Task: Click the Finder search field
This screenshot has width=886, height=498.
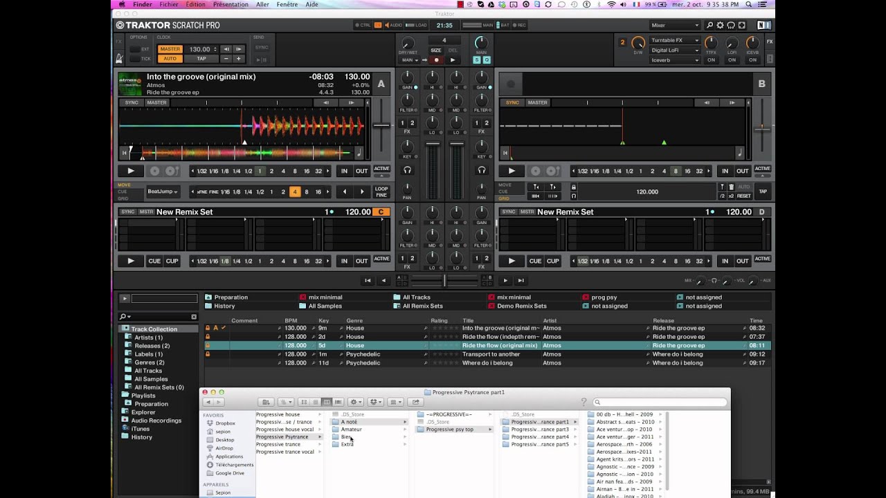Action: point(660,402)
